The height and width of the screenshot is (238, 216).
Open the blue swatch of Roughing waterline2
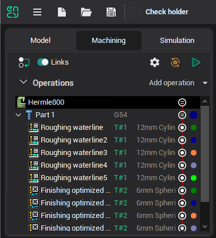pyautogui.click(x=194, y=140)
